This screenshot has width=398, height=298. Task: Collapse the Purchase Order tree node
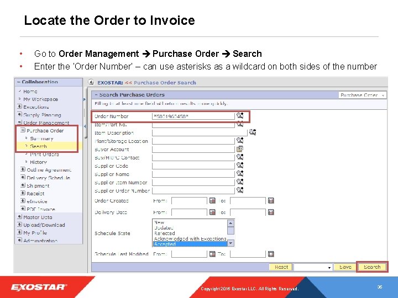pyautogui.click(x=23, y=130)
